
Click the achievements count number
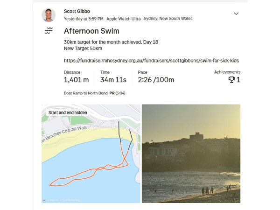[x=238, y=80]
